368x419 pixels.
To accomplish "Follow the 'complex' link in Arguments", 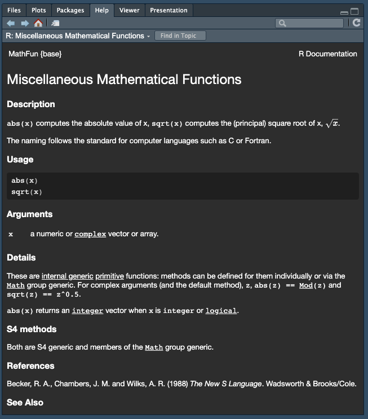I will click(x=90, y=234).
